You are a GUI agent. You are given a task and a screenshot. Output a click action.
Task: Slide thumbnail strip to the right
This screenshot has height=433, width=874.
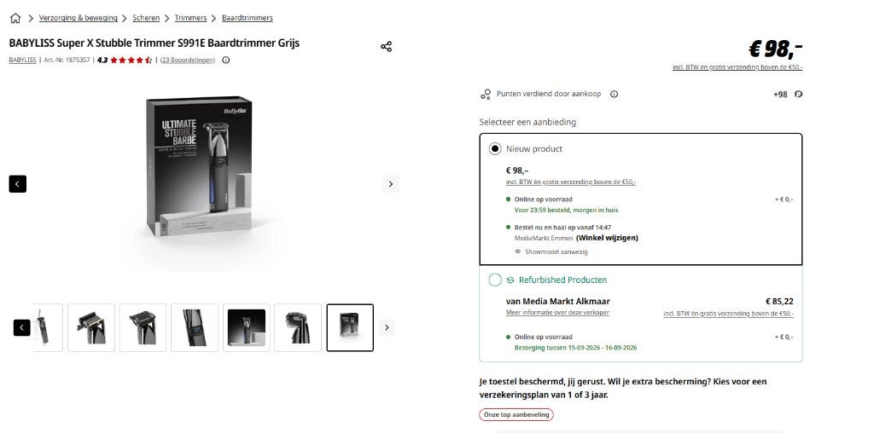[387, 328]
